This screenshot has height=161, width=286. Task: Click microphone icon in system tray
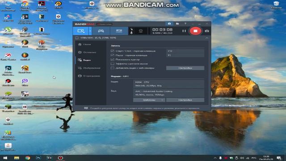click(x=220, y=158)
